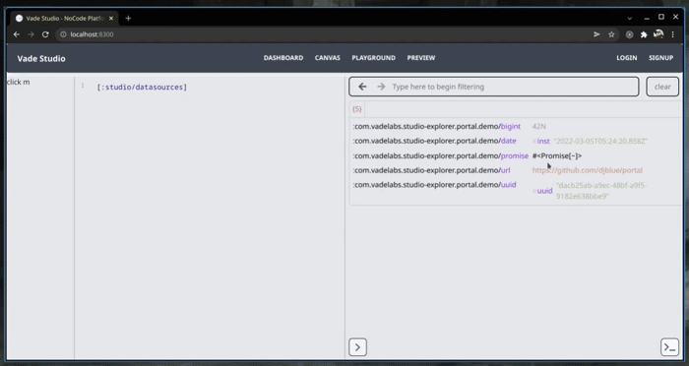Select the demo/uuid key
Screen dimensions: 689x366
pos(434,185)
